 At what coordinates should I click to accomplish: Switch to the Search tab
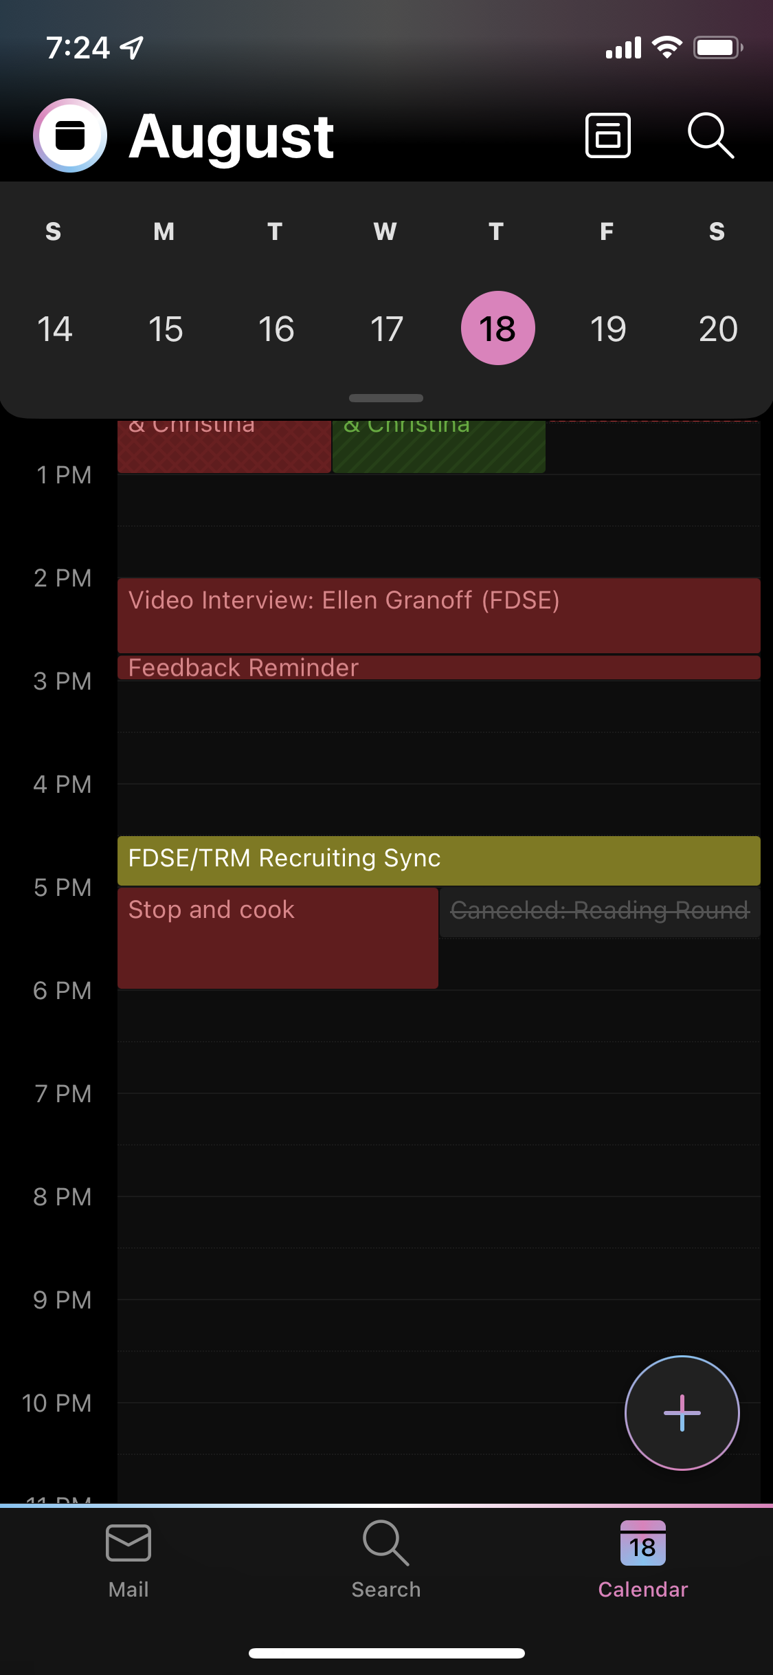pyautogui.click(x=386, y=1559)
